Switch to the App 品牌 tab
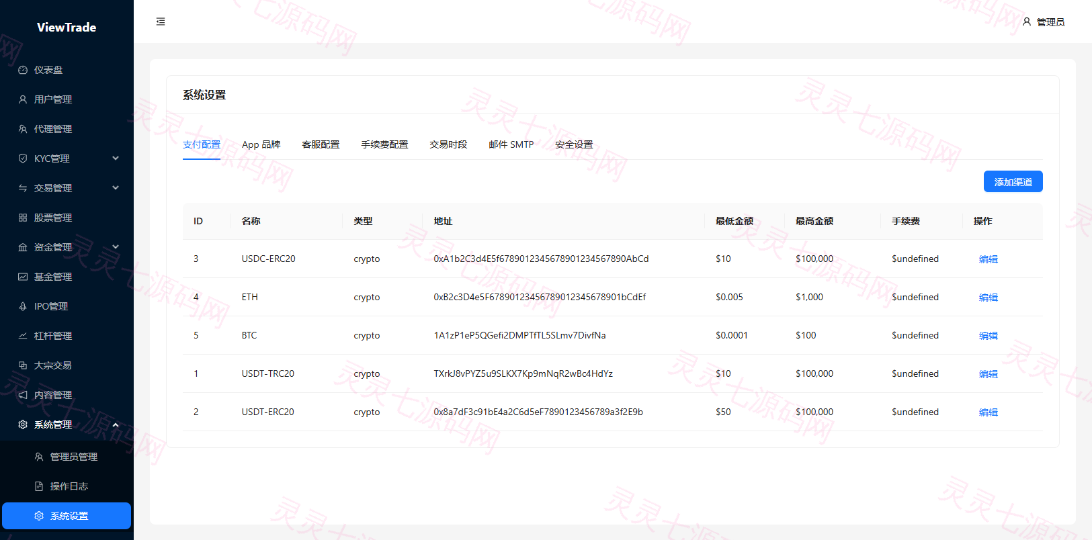 (x=261, y=144)
